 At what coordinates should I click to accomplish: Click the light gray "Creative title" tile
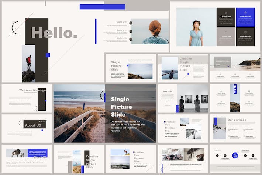pyautogui.click(x=226, y=37)
